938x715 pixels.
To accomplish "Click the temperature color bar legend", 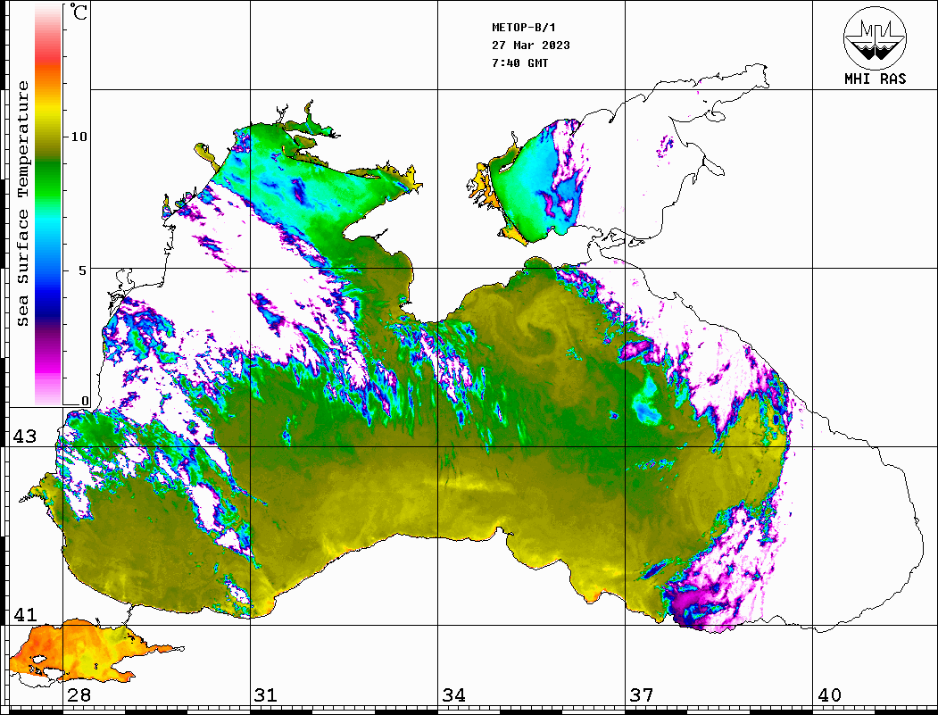I will pyautogui.click(x=48, y=204).
